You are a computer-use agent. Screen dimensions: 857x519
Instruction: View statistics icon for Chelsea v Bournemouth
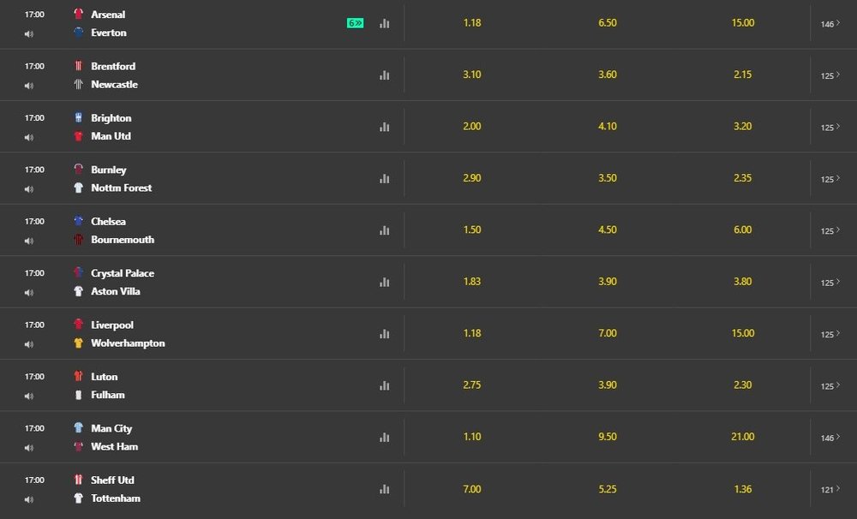(384, 230)
